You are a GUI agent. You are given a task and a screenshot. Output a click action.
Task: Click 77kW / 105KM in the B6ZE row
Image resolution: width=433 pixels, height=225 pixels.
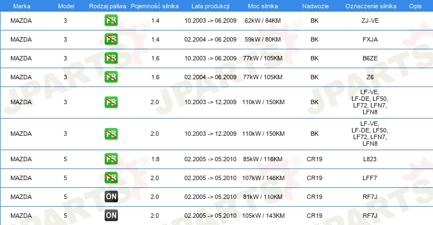[x=262, y=58]
